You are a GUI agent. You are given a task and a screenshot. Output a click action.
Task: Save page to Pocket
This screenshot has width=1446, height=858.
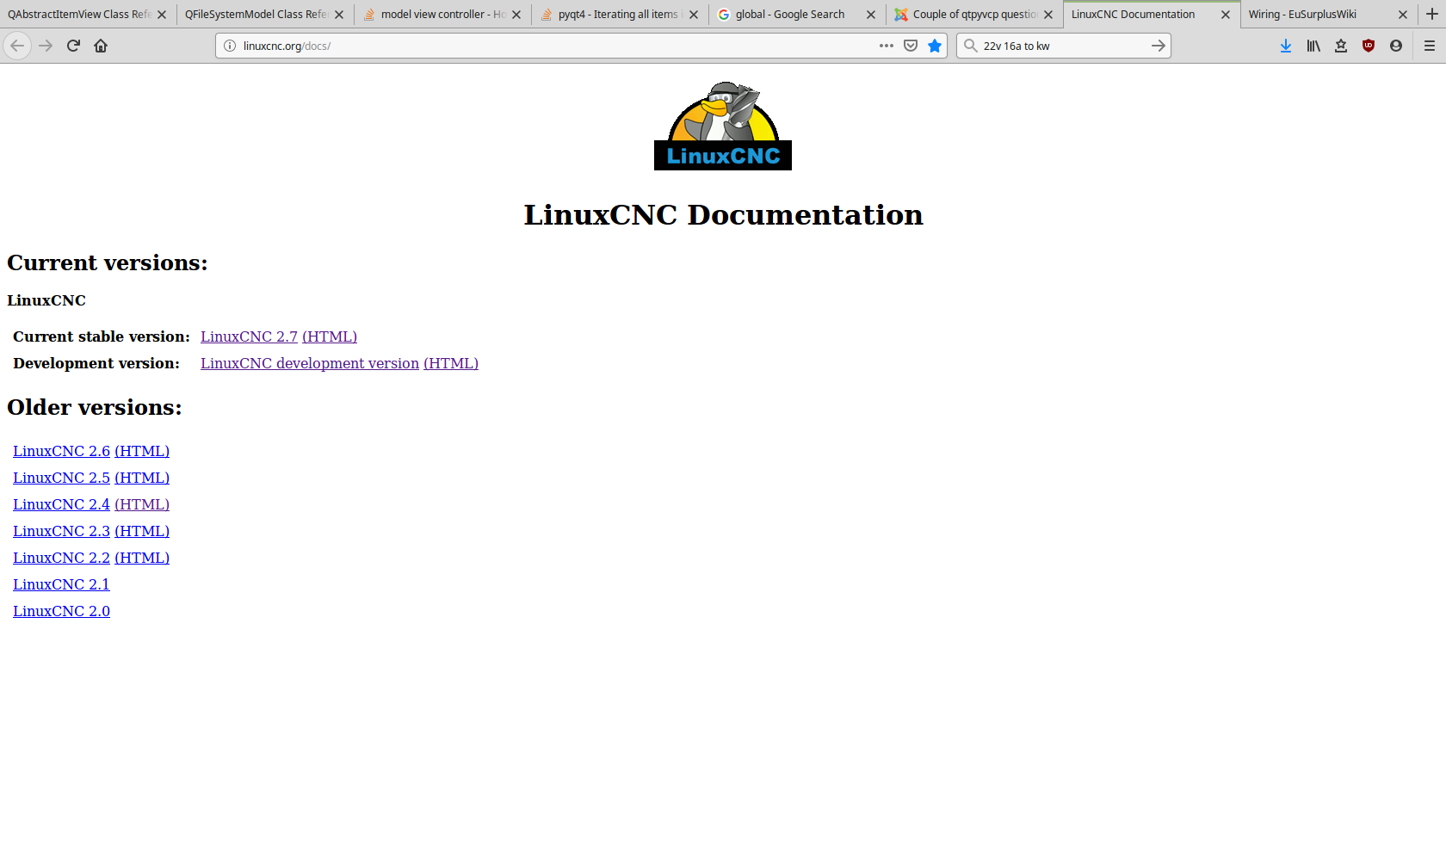click(x=911, y=46)
